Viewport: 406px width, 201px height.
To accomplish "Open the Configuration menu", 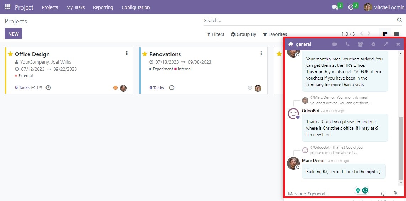I will (x=136, y=7).
